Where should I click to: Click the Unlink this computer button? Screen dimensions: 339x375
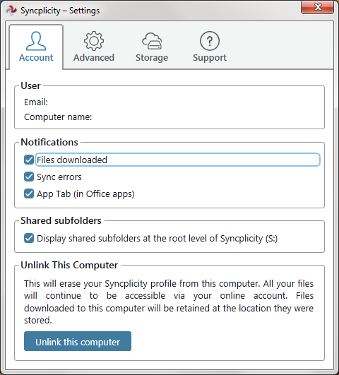pyautogui.click(x=78, y=341)
